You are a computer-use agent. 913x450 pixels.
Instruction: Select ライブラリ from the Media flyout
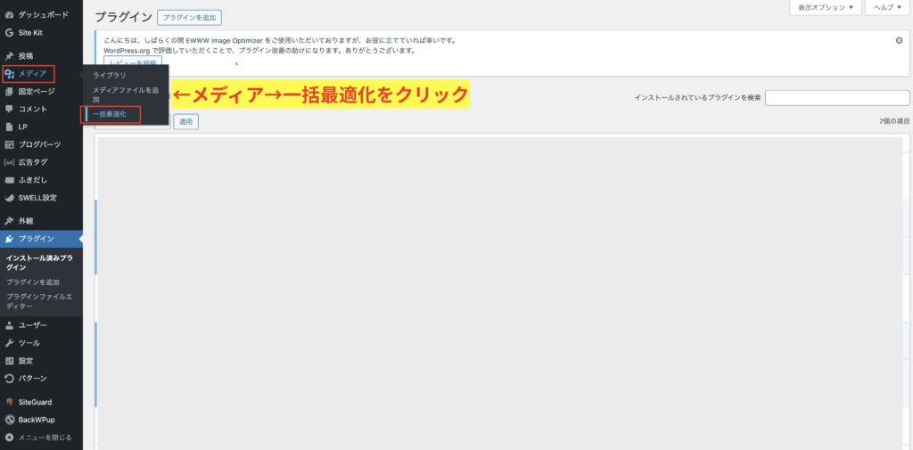(109, 75)
